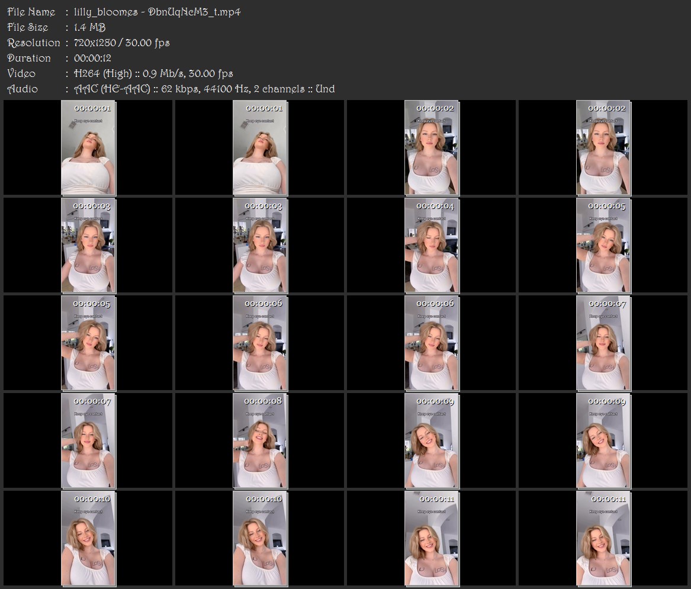691x589 pixels.
Task: Click the "Duration" label
Action: (x=29, y=58)
